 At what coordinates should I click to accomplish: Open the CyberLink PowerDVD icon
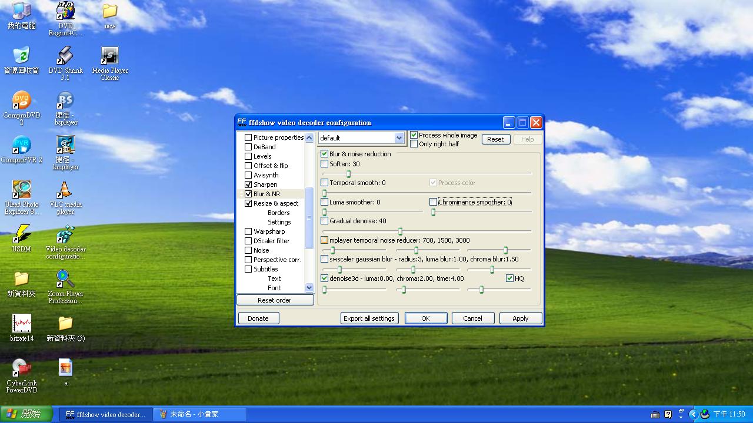[22, 368]
